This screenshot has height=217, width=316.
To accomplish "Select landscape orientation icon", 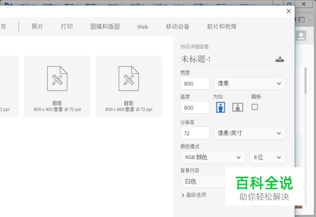I will click(237, 107).
